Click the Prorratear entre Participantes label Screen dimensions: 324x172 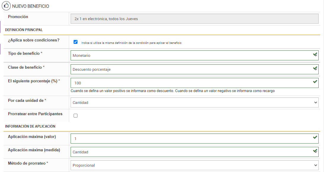pyautogui.click(x=35, y=114)
